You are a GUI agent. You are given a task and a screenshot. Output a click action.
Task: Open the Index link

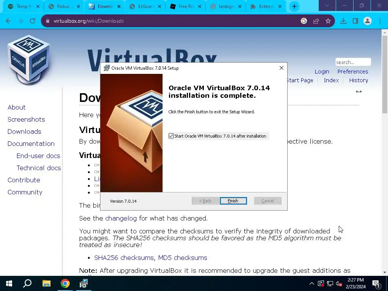pos(331,80)
